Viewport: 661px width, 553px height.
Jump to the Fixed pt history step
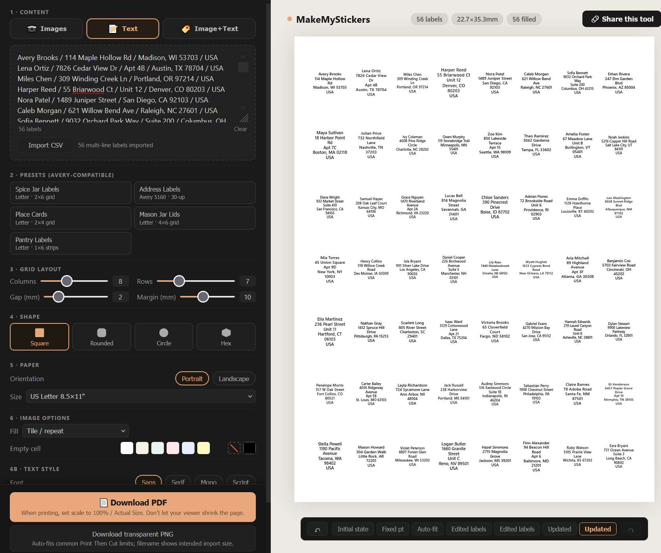(393, 529)
